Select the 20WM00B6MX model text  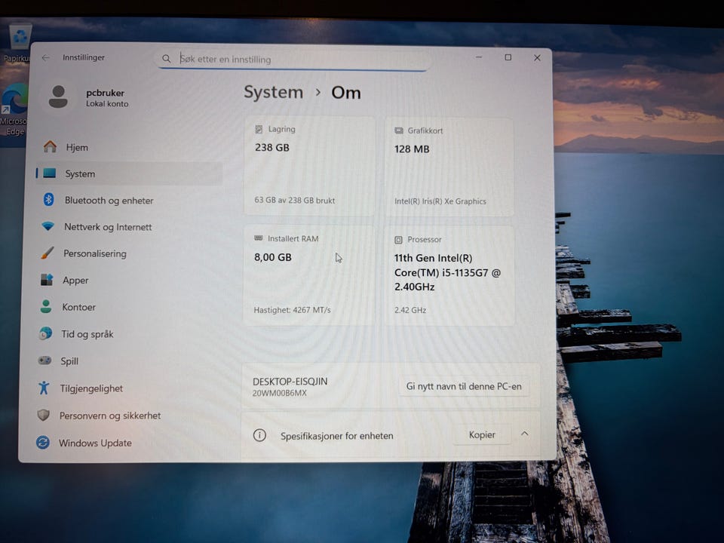point(279,394)
